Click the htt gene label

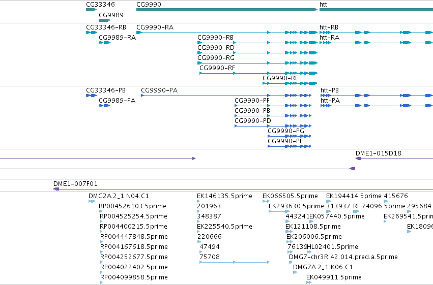(x=323, y=5)
